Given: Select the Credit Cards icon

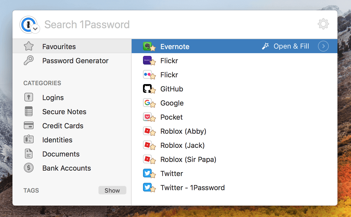Looking at the screenshot, I should (x=28, y=125).
